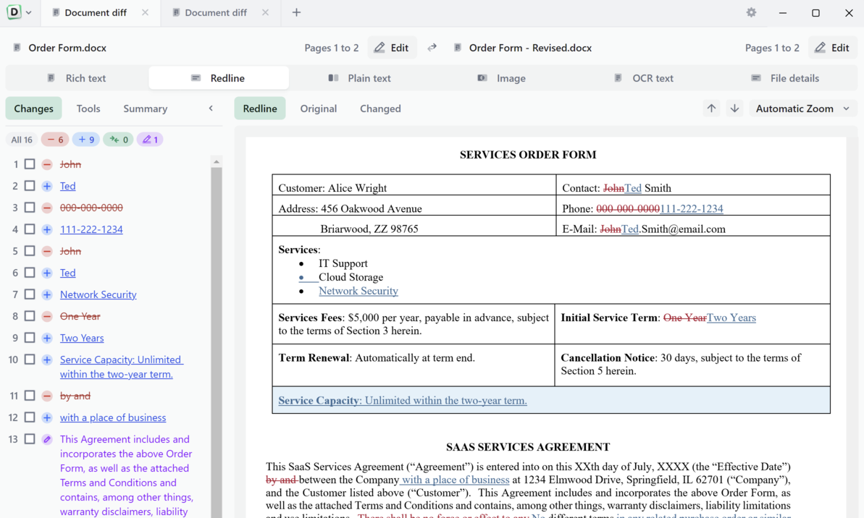Open the Automatic Zoom dropdown
The width and height of the screenshot is (864, 518).
coord(802,109)
